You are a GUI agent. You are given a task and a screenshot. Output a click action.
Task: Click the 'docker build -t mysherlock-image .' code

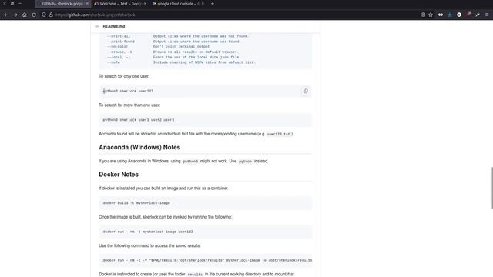point(139,203)
